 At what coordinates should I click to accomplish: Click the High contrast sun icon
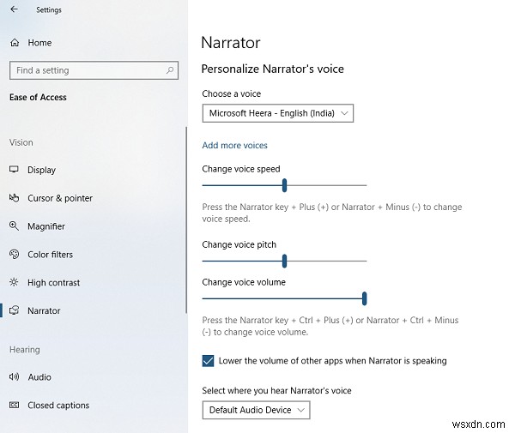click(14, 283)
